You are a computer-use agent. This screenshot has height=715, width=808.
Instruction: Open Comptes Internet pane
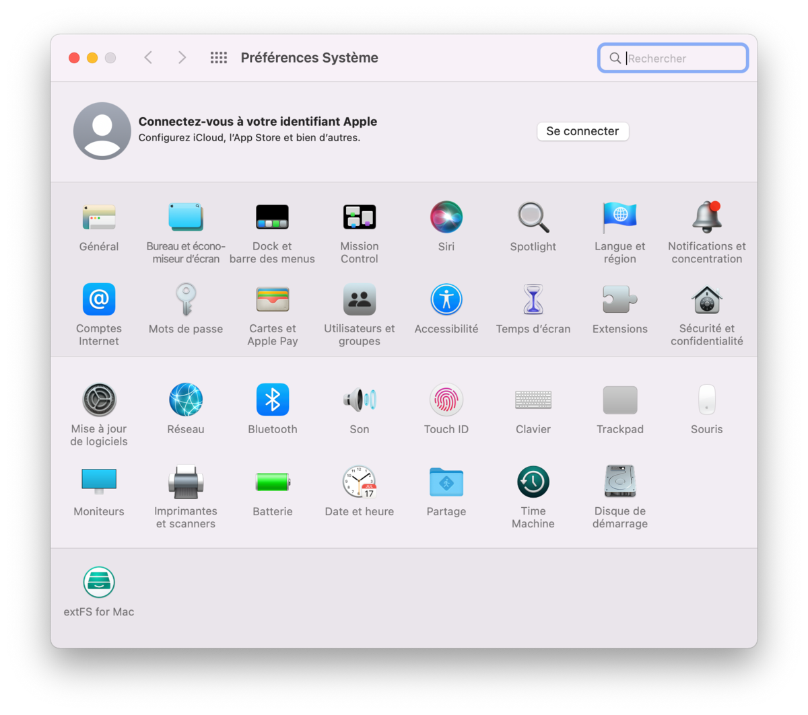99,299
